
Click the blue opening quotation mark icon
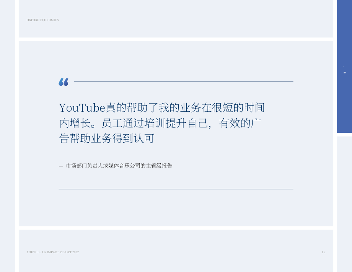click(x=63, y=82)
